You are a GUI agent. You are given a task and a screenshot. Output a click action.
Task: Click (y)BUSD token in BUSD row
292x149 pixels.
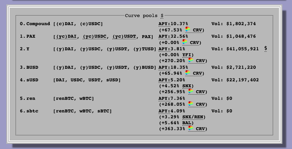[144, 67]
